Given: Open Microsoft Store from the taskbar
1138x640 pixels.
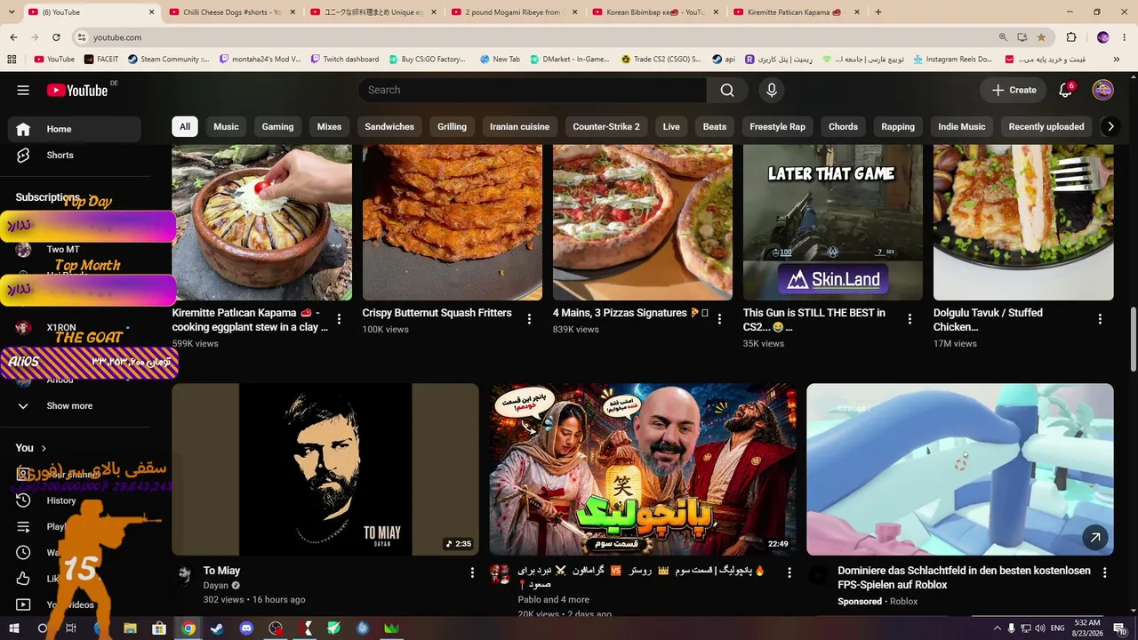Looking at the screenshot, I should pyautogui.click(x=159, y=628).
